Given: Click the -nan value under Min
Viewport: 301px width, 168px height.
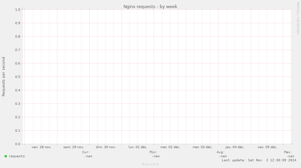Looking at the screenshot, I should click(x=156, y=156).
